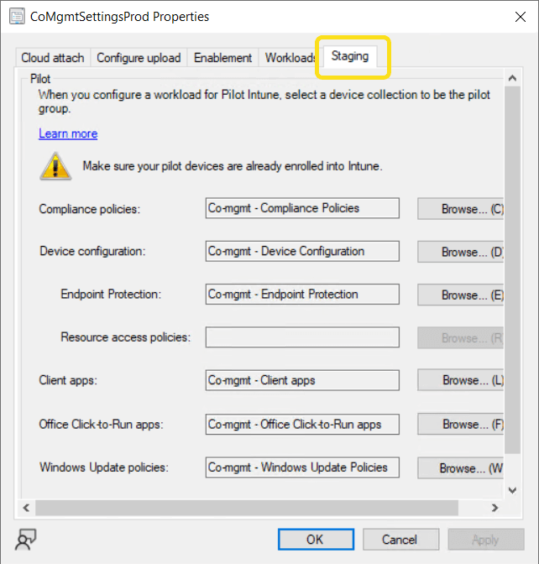
Task: Browse for Office Click-to-Run apps collection
Action: point(461,424)
